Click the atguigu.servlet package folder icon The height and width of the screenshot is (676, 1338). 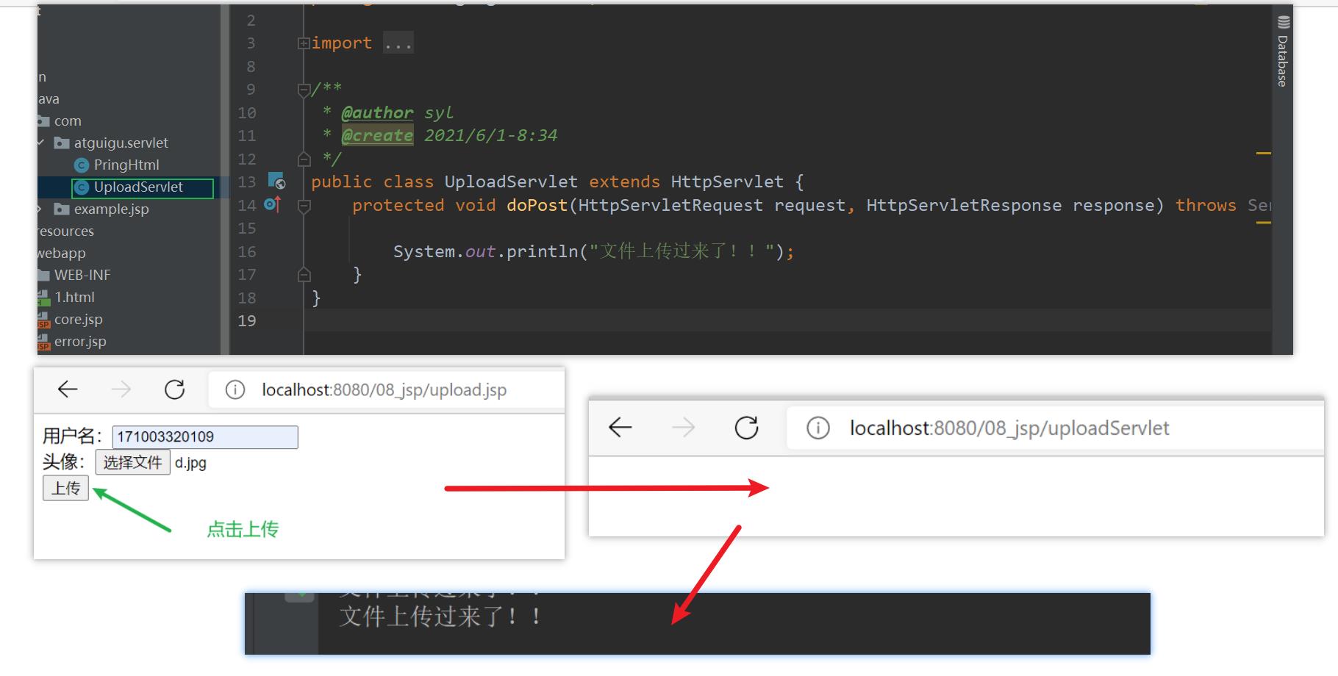[62, 143]
